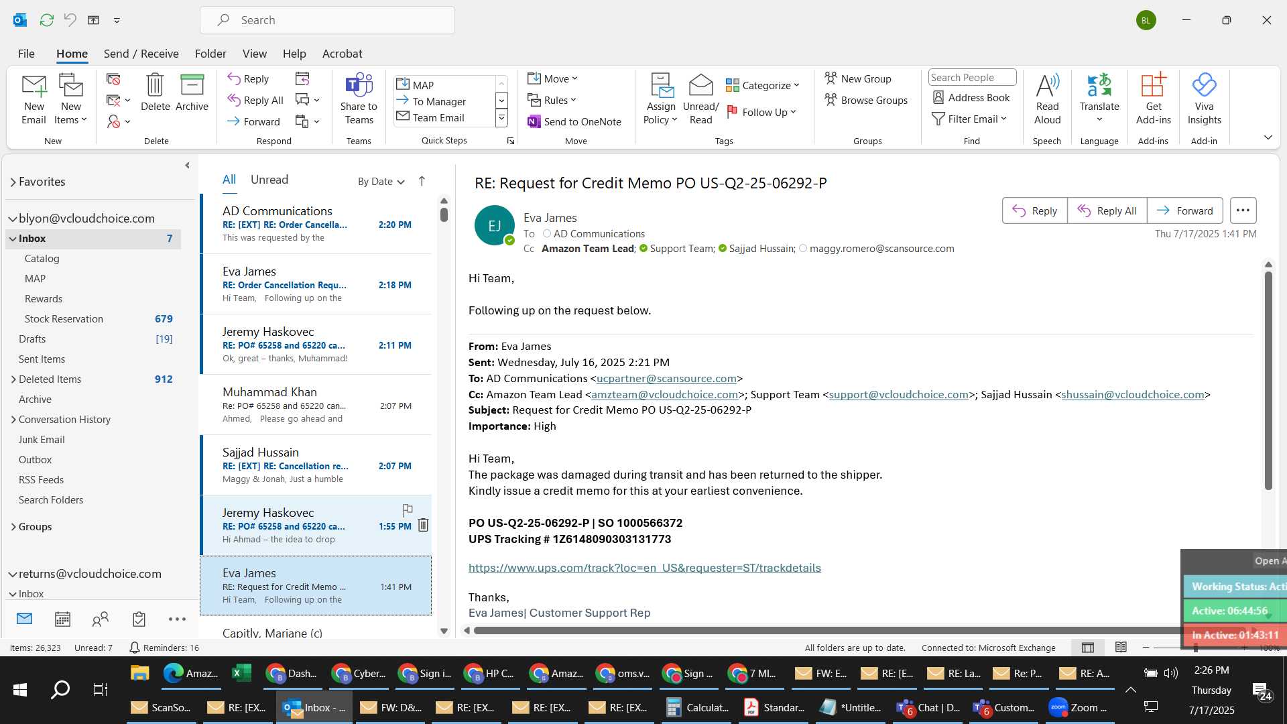Switch to Calendar view in navigation bar
Viewport: 1287px width, 724px height.
click(62, 619)
